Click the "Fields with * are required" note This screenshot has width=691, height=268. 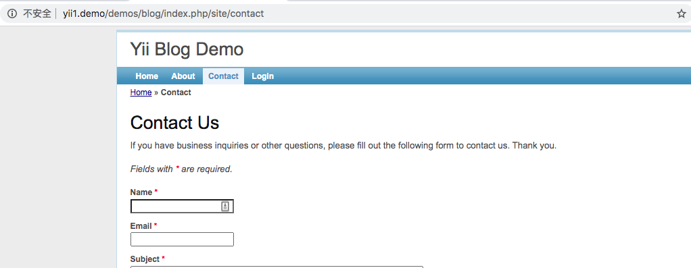coord(181,169)
